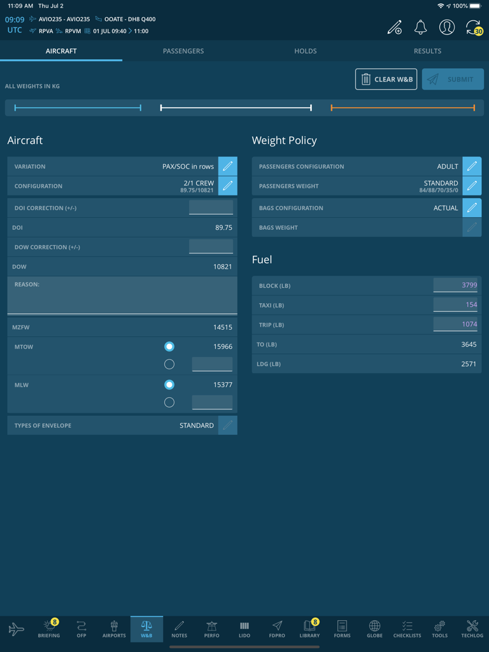
Task: Open the TECHLOG module
Action: (x=472, y=628)
